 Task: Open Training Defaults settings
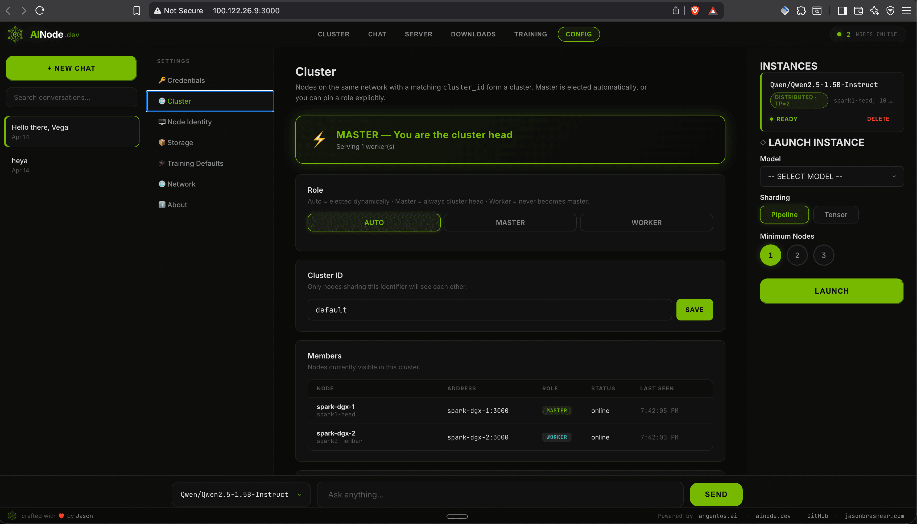pos(210,163)
